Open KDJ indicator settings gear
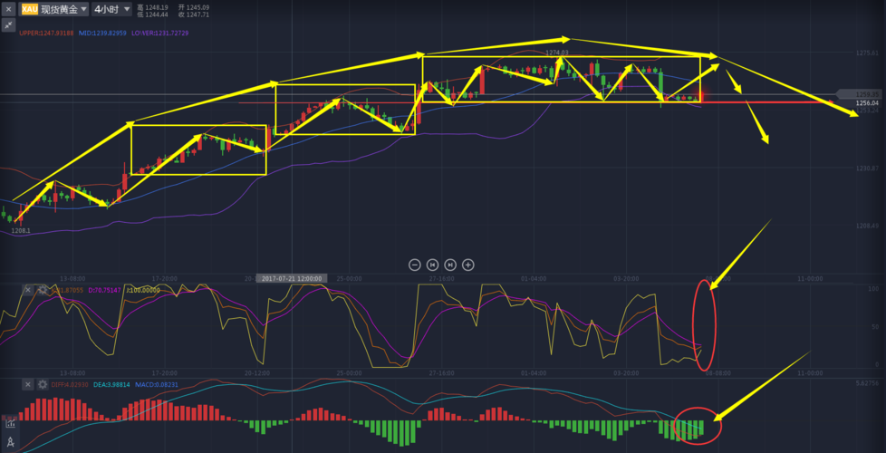 pyautogui.click(x=42, y=290)
